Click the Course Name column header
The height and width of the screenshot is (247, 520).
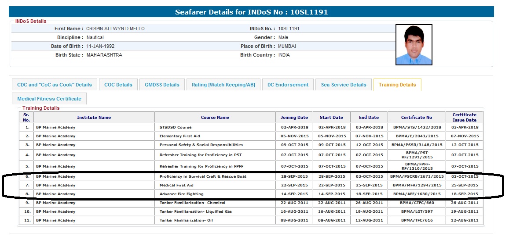click(x=215, y=118)
